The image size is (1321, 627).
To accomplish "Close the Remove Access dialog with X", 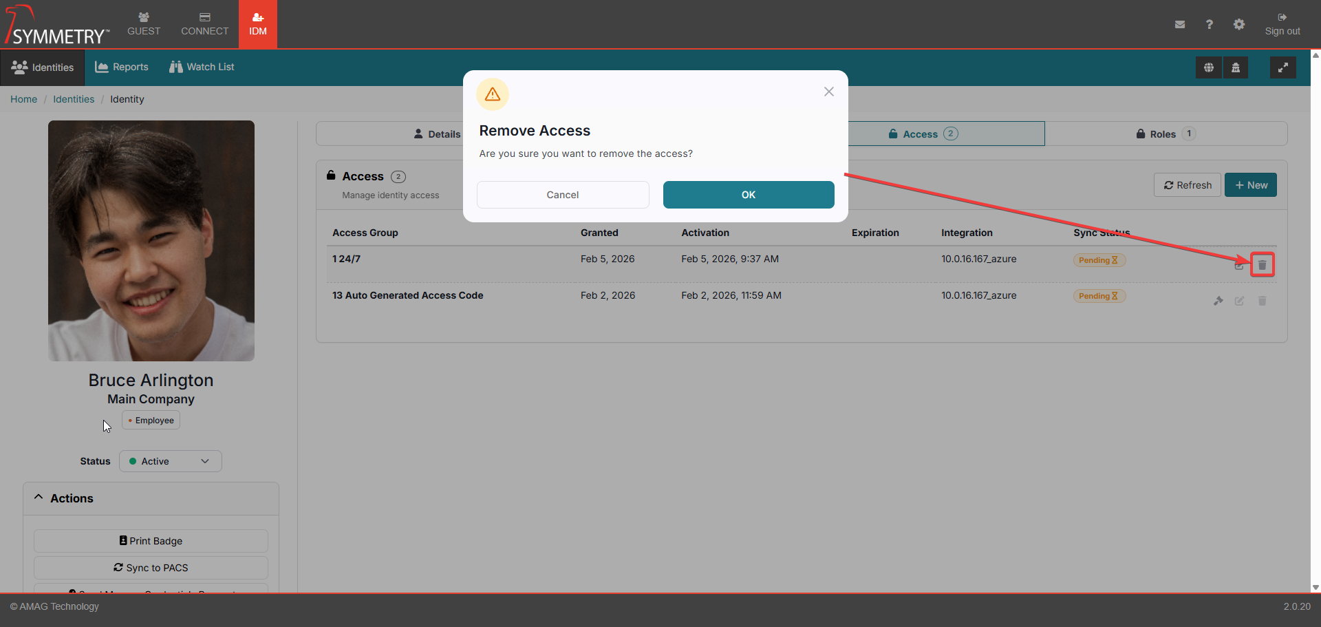I will pyautogui.click(x=829, y=92).
